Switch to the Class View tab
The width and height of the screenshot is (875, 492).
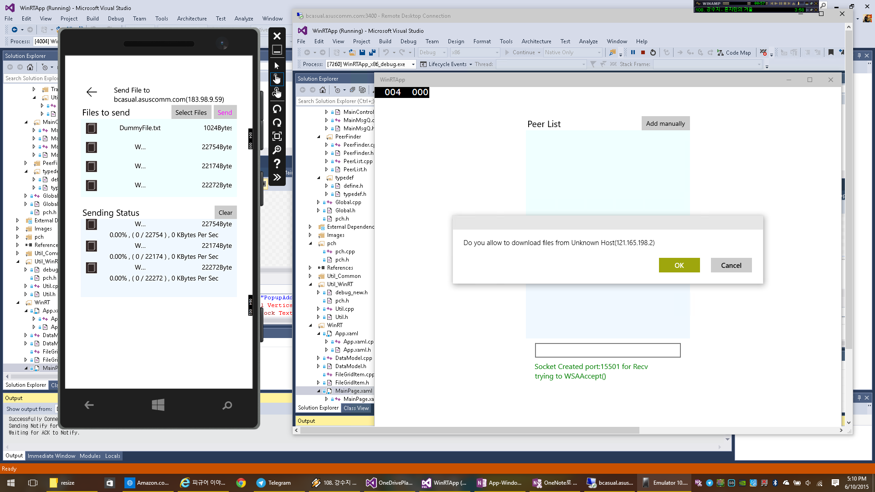click(356, 408)
